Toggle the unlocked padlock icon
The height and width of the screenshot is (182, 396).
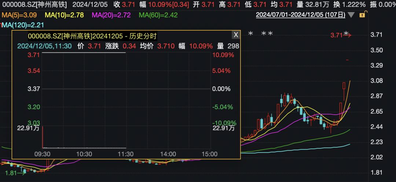362,15
